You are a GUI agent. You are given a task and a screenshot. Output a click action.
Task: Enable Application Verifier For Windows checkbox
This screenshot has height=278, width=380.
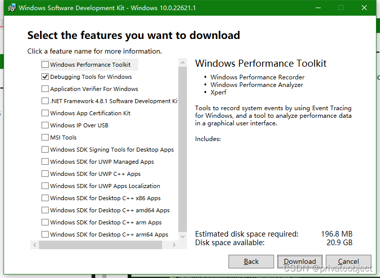coord(45,89)
